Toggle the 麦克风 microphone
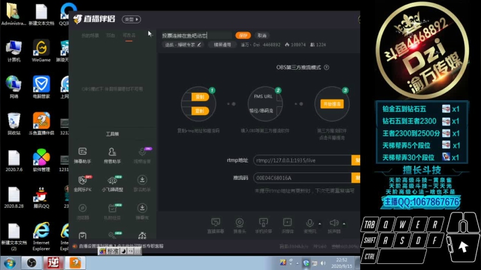 pyautogui.click(x=310, y=225)
